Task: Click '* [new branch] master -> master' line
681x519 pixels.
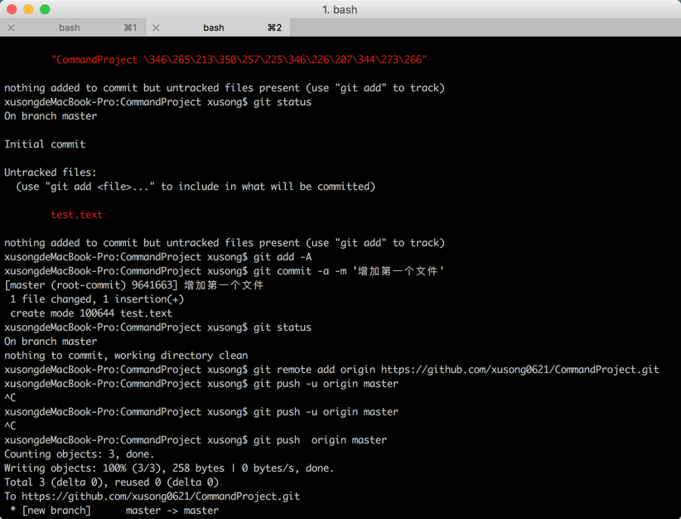Action: point(114,511)
